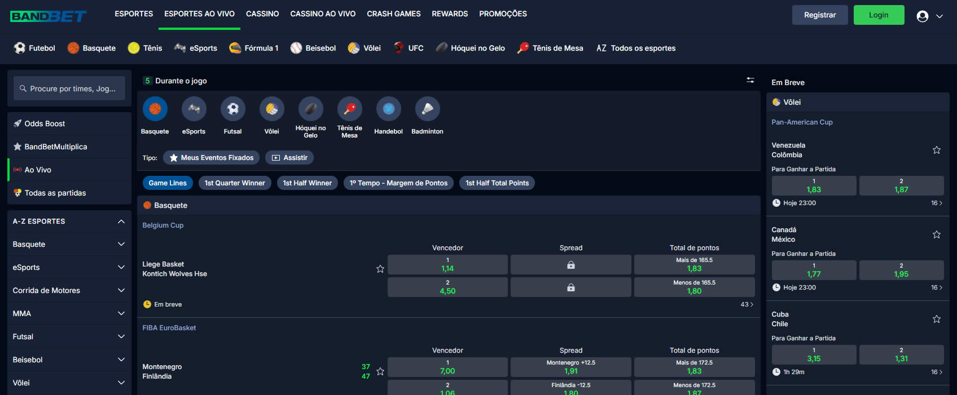Toggle the Assistir filter

point(289,158)
